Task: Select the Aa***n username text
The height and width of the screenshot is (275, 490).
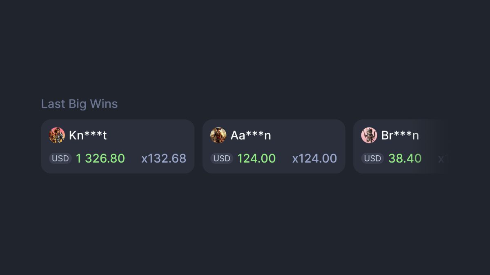Action: (x=251, y=135)
